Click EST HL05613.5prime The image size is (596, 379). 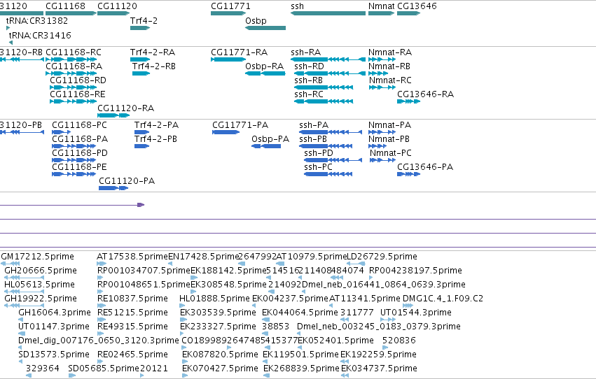pyautogui.click(x=39, y=285)
